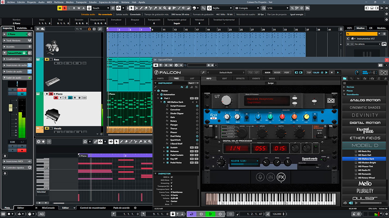Screen dimensions: 389x218
Task: Click the U7 convolver mix knob
Action: 227,100
